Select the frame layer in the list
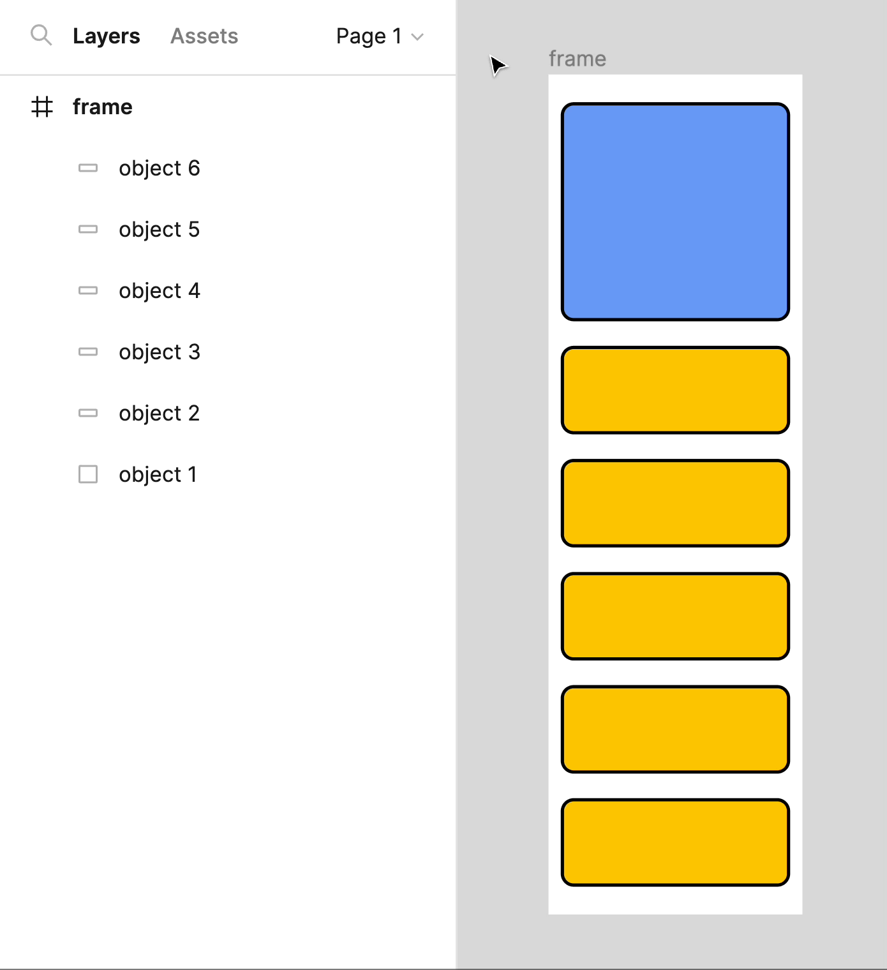The image size is (887, 970). (x=228, y=107)
